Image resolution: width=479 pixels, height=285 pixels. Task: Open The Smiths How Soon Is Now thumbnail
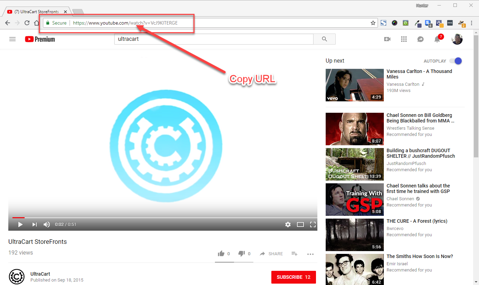pos(354,269)
